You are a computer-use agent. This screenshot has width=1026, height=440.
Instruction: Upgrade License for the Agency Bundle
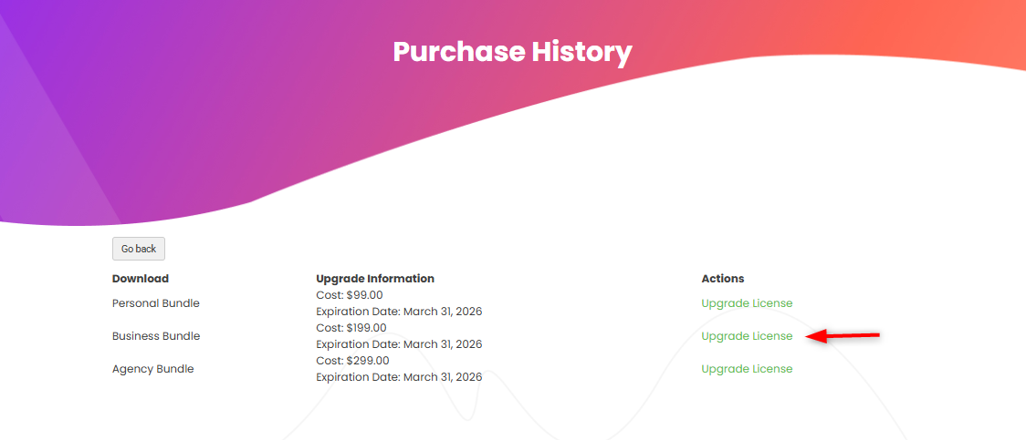pyautogui.click(x=747, y=369)
